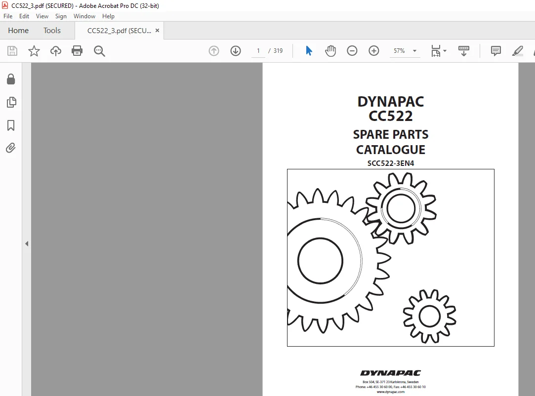Upload to Adobe cloud
Image resolution: width=535 pixels, height=396 pixels.
56,51
